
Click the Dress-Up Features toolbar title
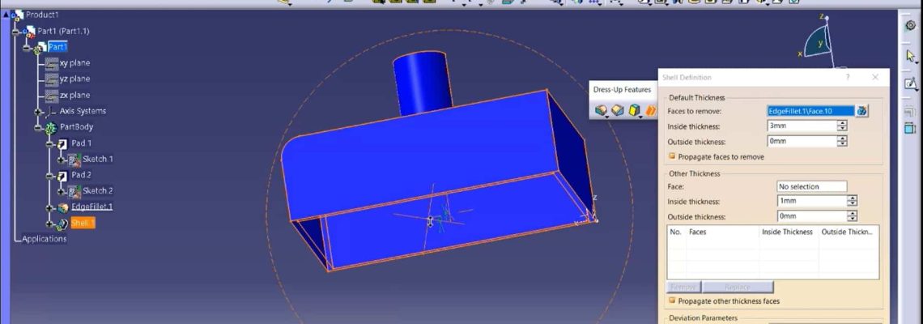622,90
